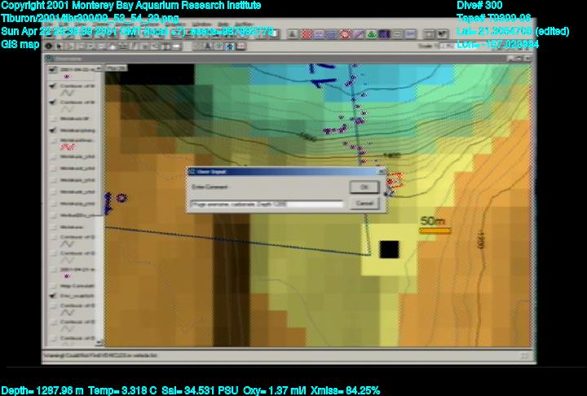
Task: Click the blue highlighted tool in lower toolbar
Action: (x=231, y=46)
